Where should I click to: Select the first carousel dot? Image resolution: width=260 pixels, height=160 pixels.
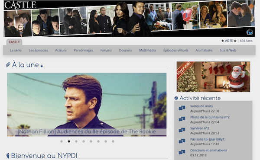point(62,141)
